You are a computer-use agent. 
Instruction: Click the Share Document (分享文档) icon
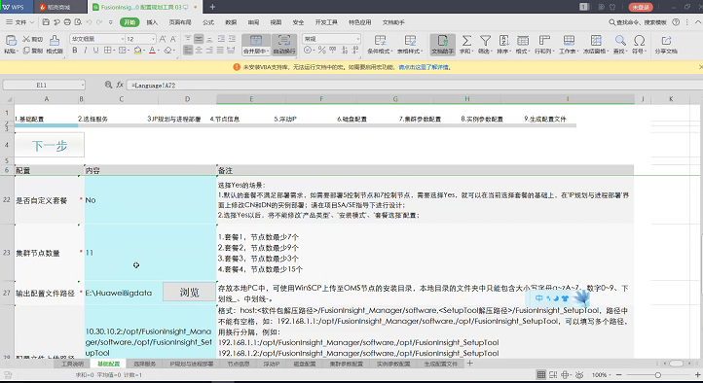(x=667, y=40)
